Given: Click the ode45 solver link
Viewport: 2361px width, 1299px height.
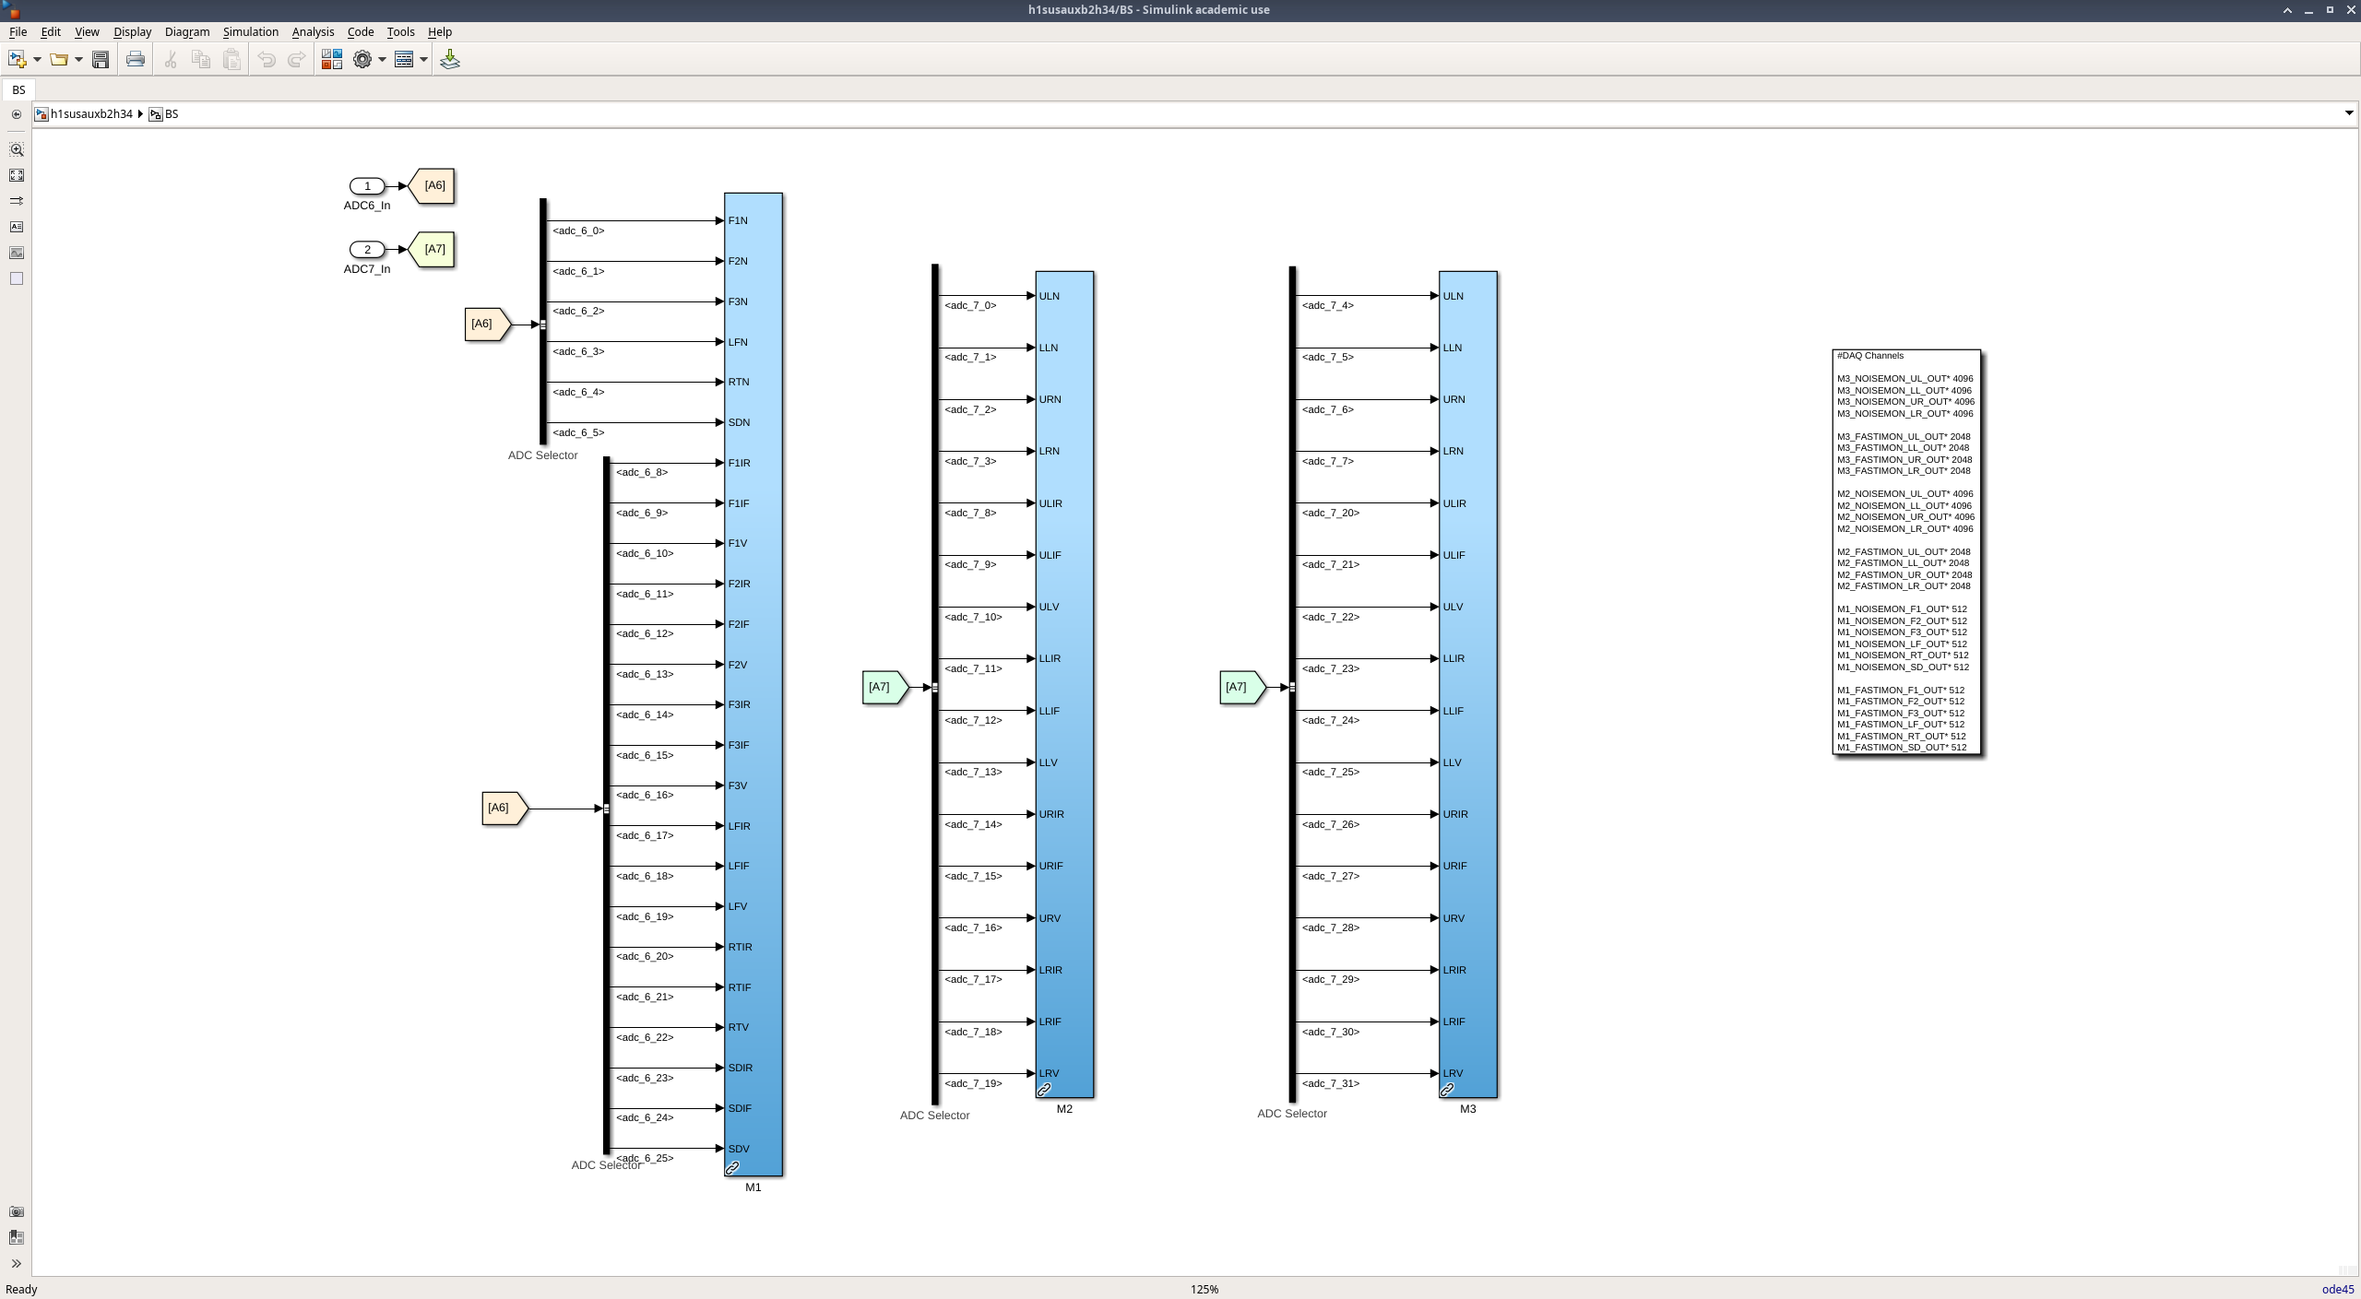Looking at the screenshot, I should 2337,1289.
